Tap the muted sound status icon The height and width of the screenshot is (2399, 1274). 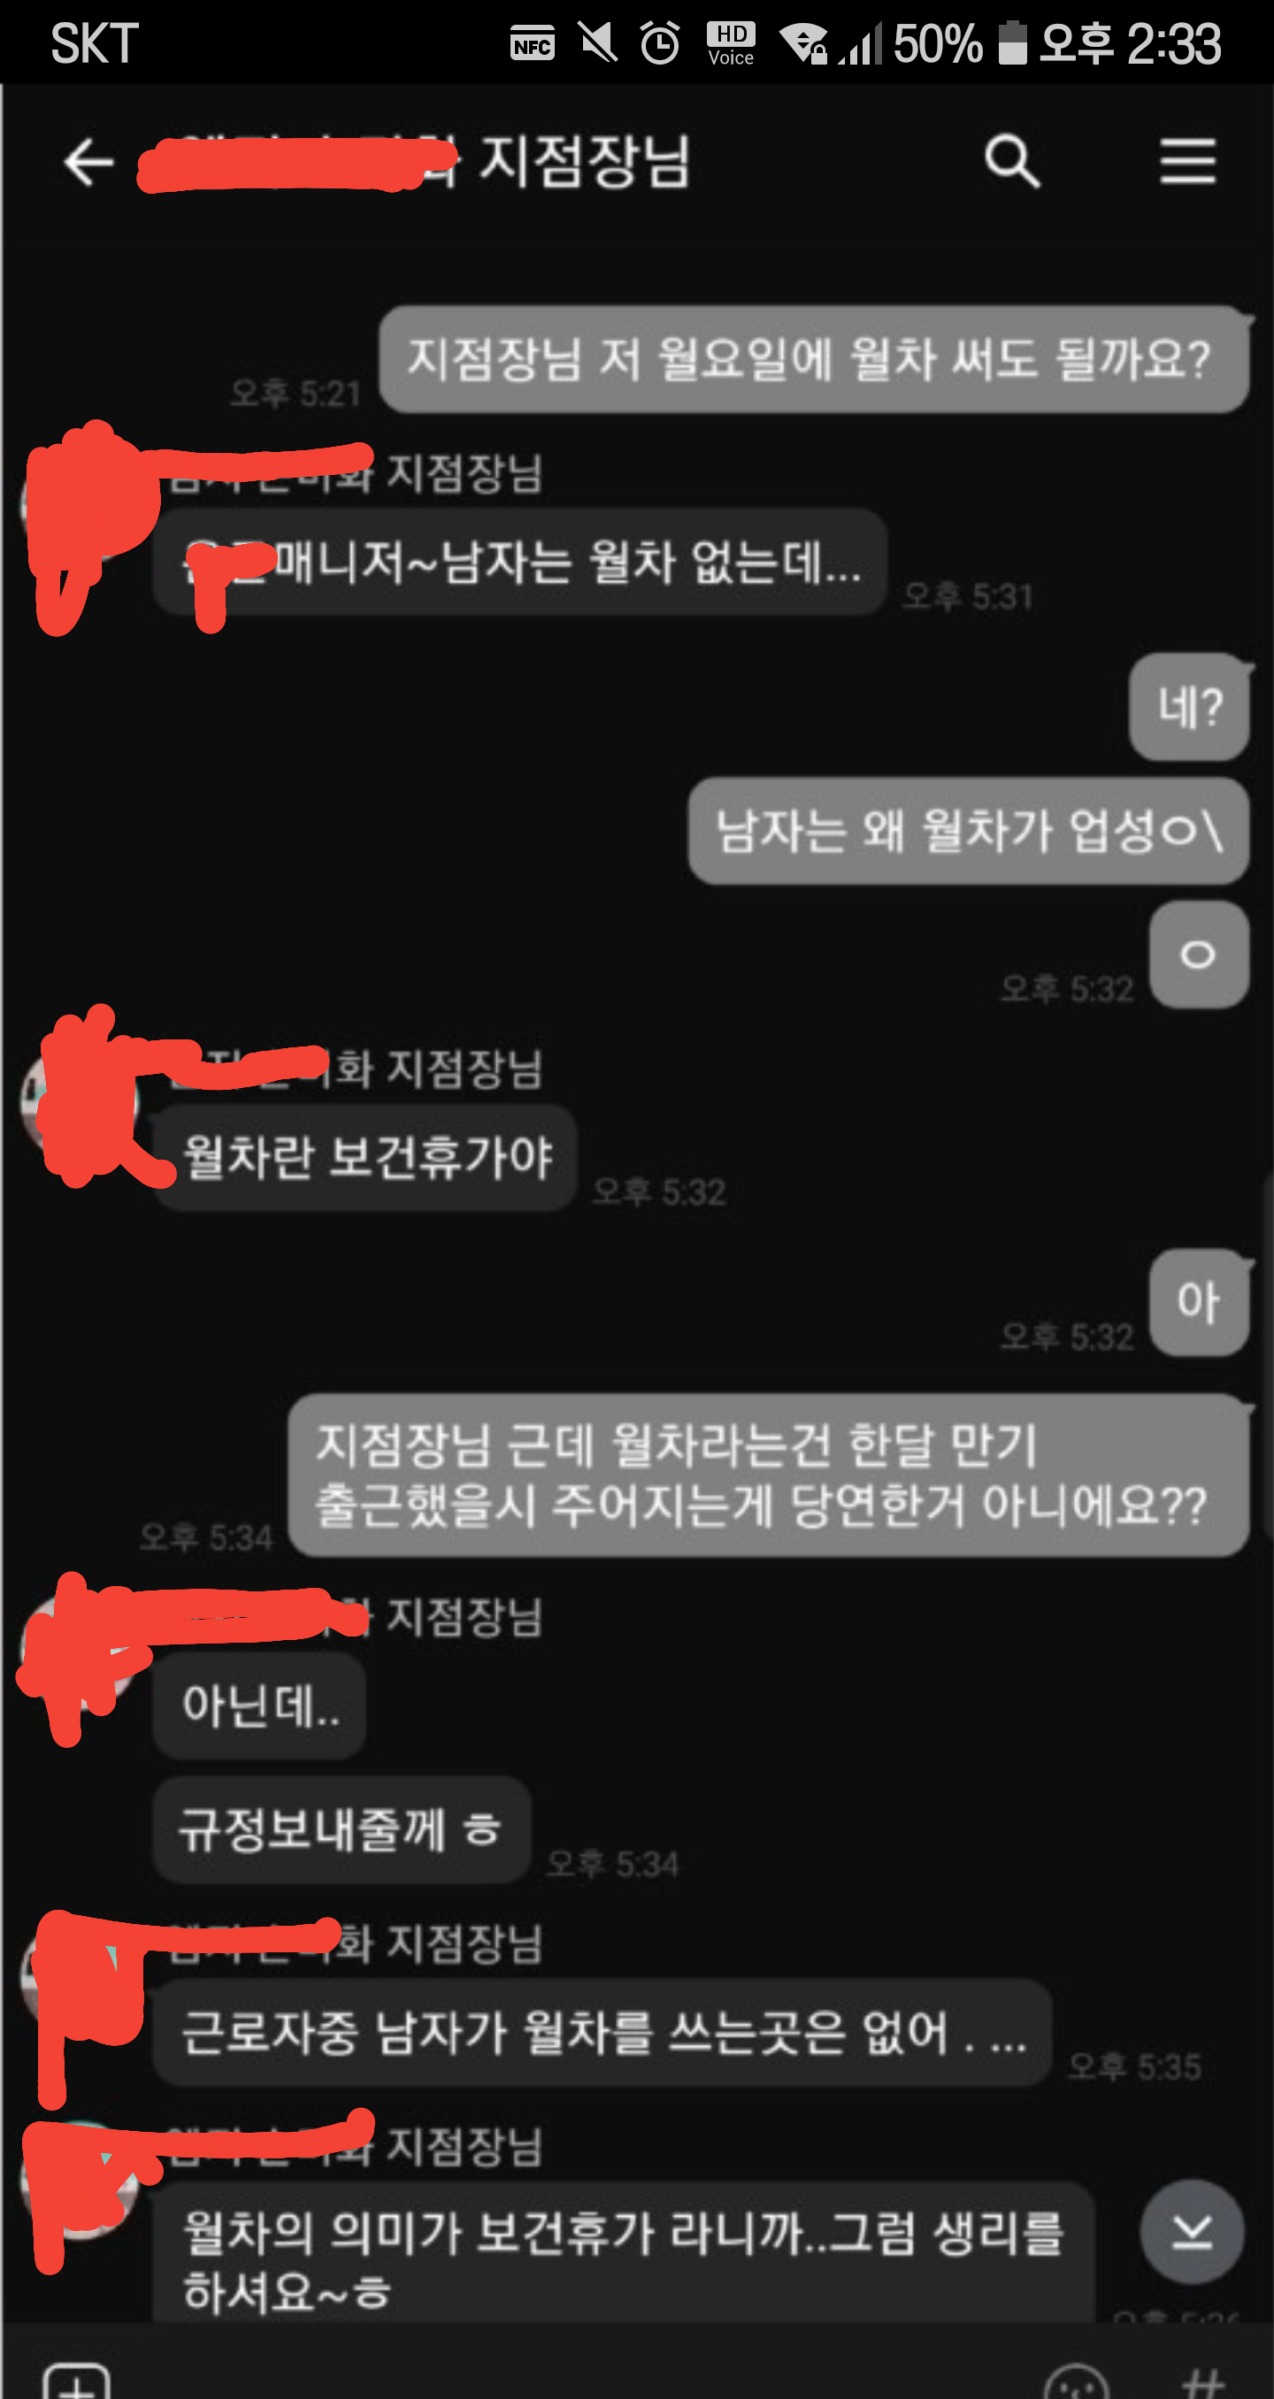[x=597, y=42]
